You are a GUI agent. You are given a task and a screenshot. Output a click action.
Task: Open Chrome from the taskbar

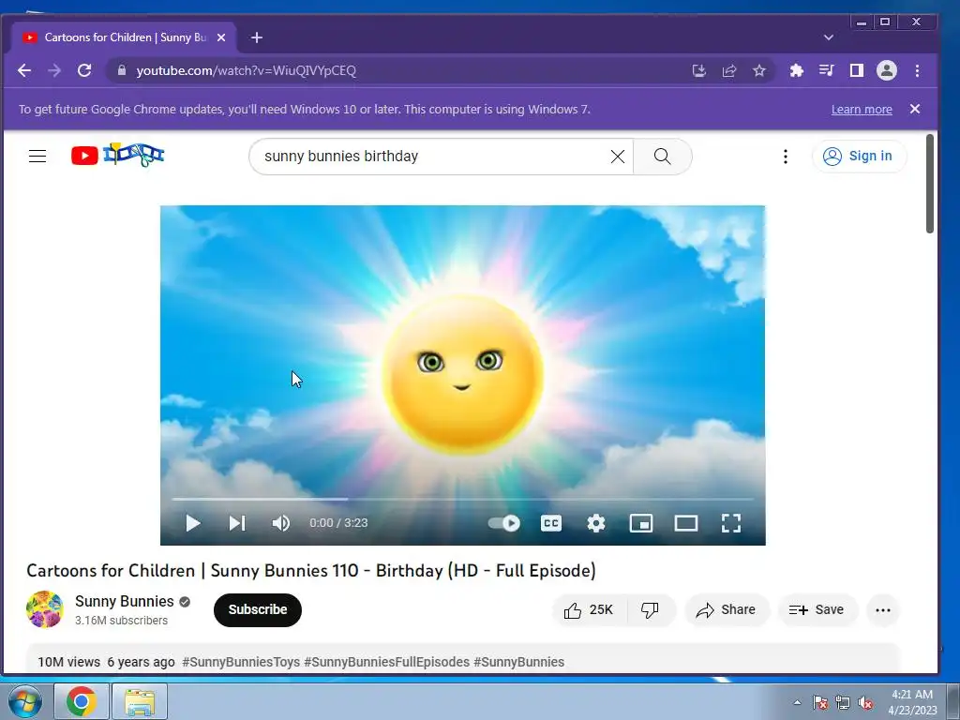pos(82,701)
